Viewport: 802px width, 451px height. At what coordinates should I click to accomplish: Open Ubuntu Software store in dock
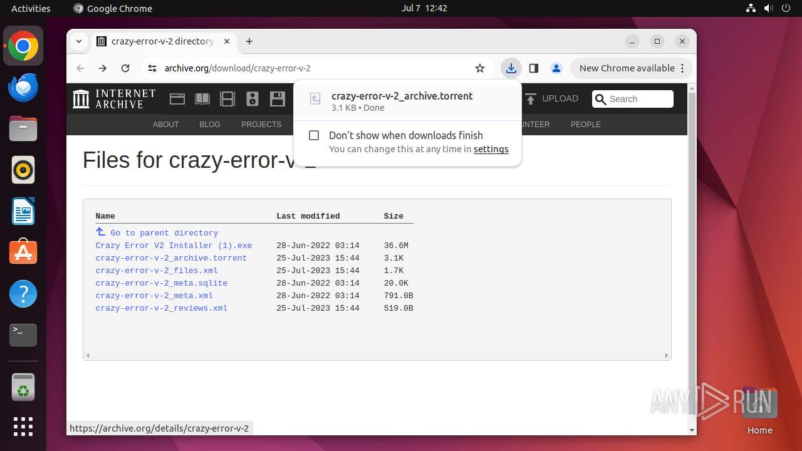(x=23, y=252)
